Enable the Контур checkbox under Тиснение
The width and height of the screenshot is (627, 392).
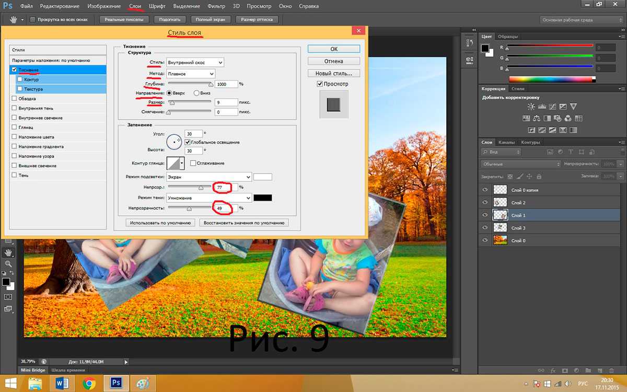pos(20,79)
